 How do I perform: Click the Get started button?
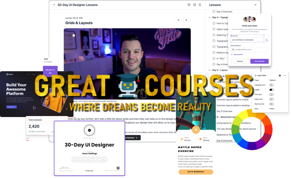(x=259, y=61)
